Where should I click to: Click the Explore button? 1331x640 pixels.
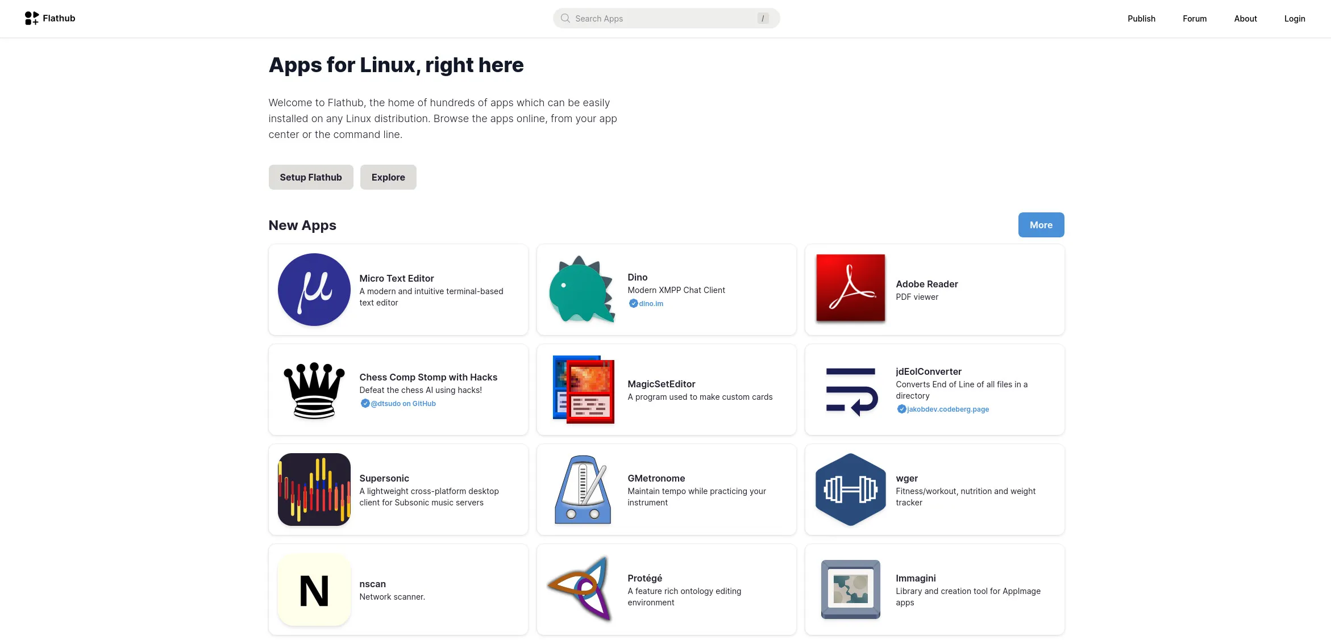click(x=388, y=176)
